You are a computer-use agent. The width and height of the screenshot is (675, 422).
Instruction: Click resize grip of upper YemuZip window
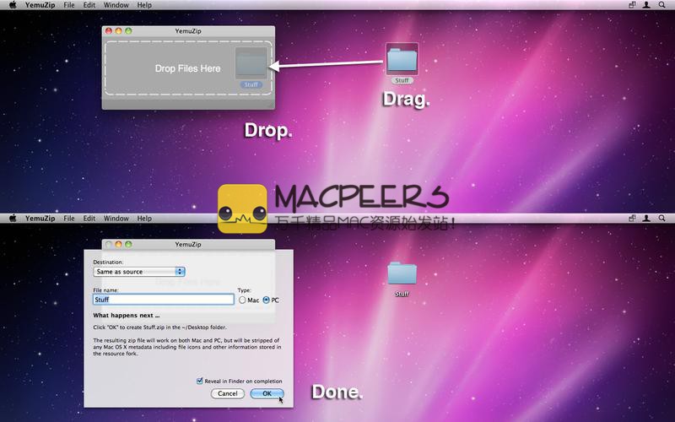[x=271, y=105]
